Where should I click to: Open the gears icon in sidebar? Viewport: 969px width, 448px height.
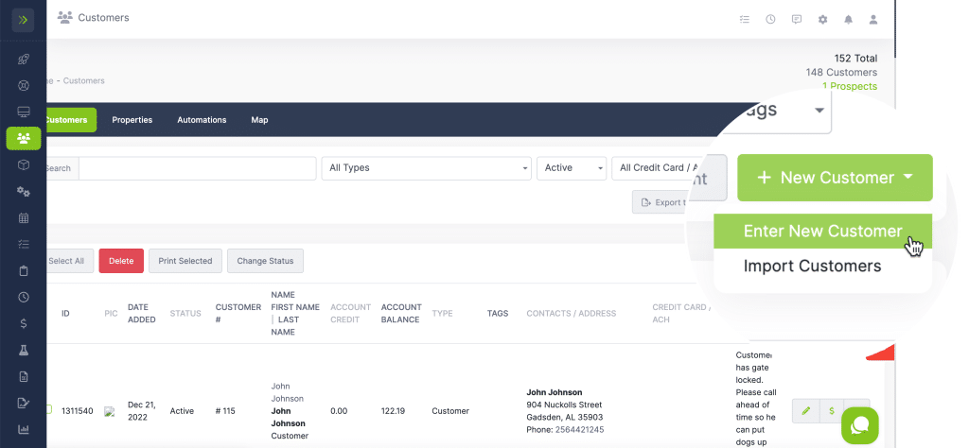coord(24,191)
